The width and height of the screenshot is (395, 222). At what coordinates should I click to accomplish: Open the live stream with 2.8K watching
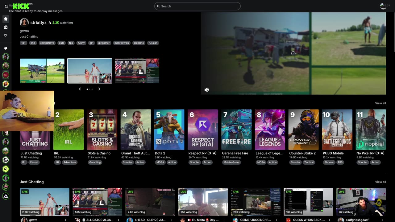click(x=150, y=202)
